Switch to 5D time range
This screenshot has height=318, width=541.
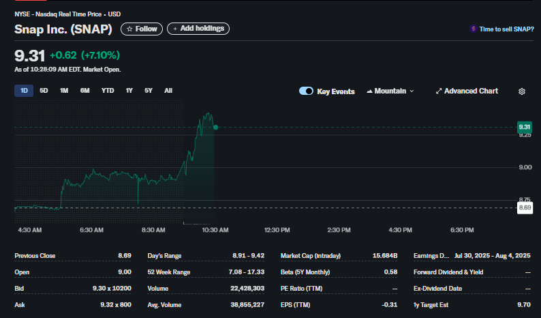pos(44,91)
